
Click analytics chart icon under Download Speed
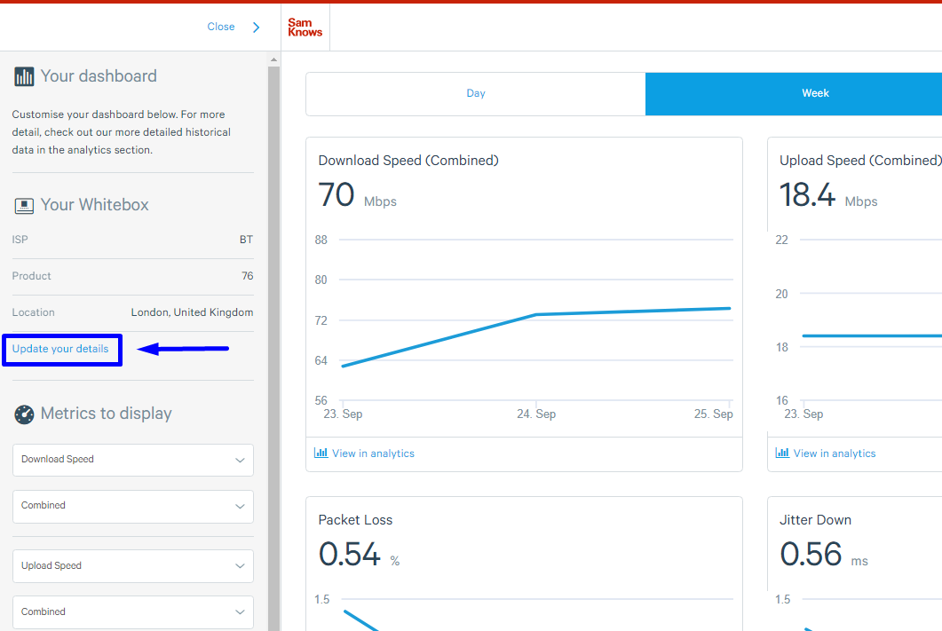tap(321, 453)
